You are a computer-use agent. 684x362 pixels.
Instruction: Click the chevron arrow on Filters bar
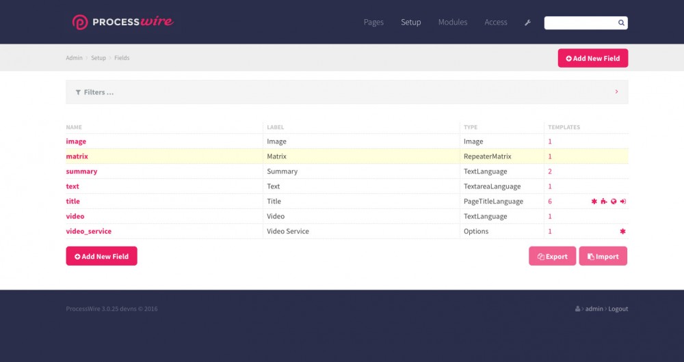tap(616, 92)
